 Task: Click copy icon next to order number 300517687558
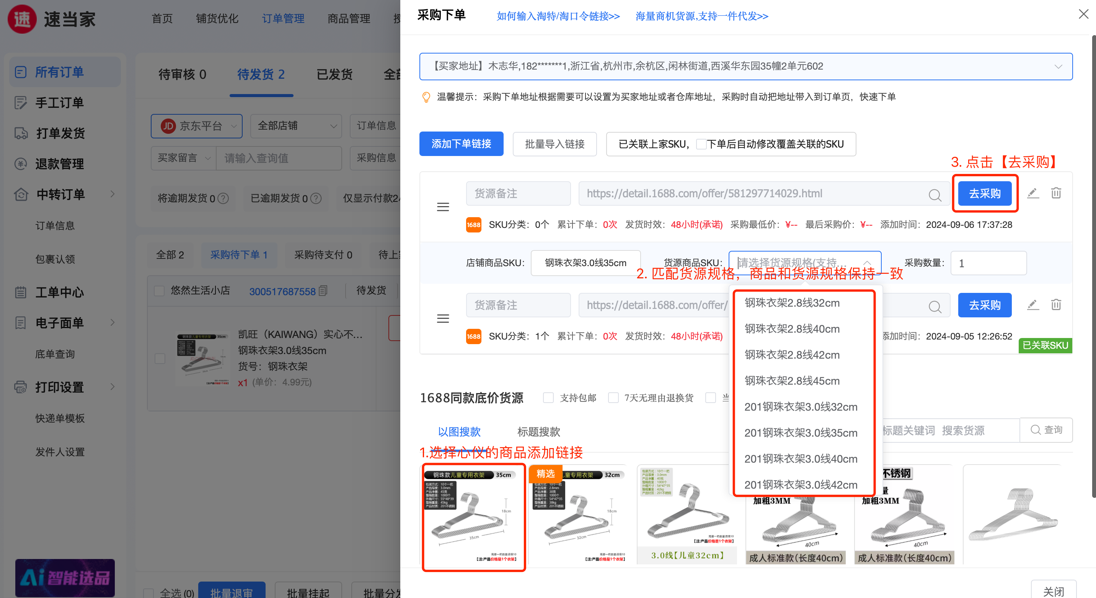[323, 291]
